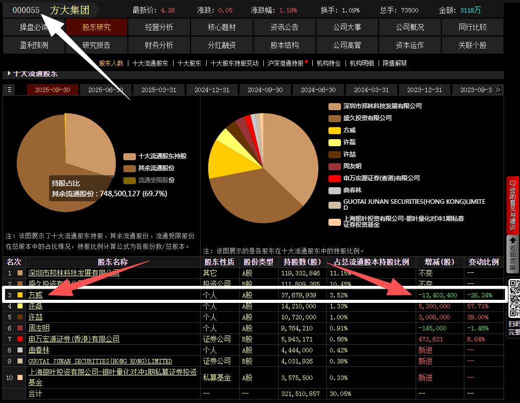The height and width of the screenshot is (403, 520).
Task: Open the date list icon beside 2025-09-30
Action: pyautogui.click(x=9, y=90)
